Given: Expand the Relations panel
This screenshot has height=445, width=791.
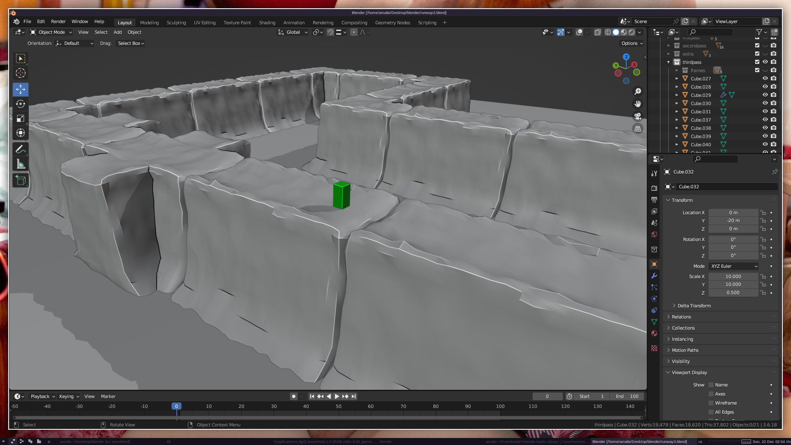Looking at the screenshot, I should tap(681, 317).
